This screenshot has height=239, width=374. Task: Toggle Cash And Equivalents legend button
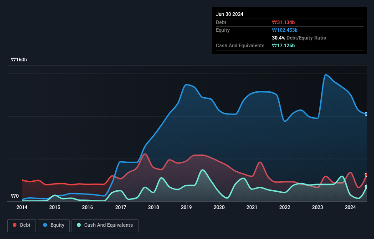pyautogui.click(x=105, y=225)
